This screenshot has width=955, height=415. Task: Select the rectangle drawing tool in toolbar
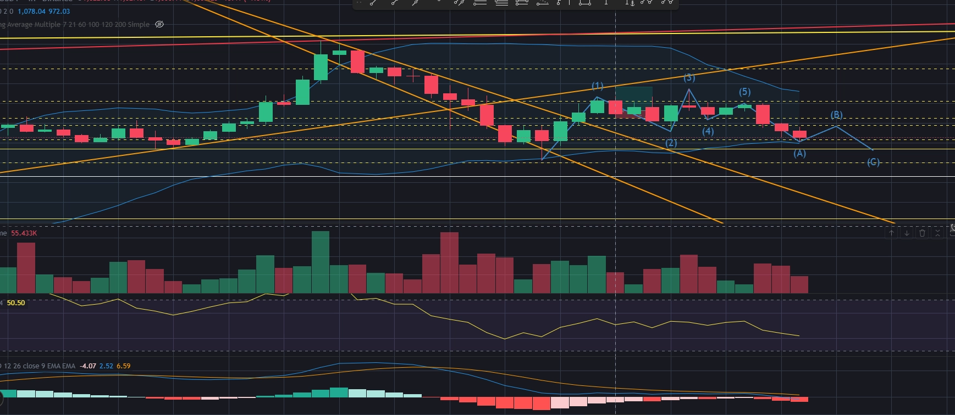pos(585,3)
